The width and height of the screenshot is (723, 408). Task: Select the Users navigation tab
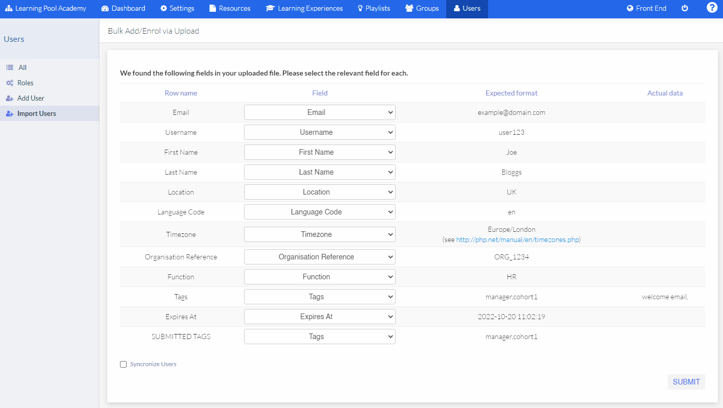tap(467, 8)
